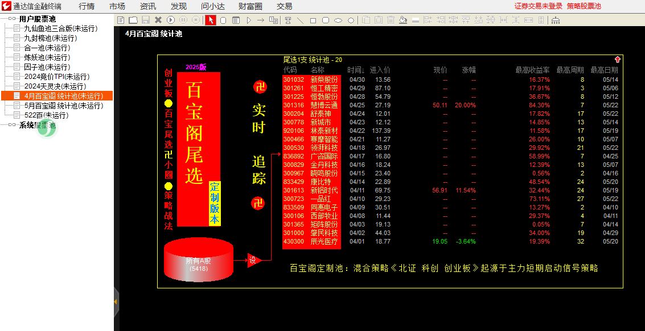The height and width of the screenshot is (331, 645).
Task: Open the 发现 menu
Action: tap(179, 6)
